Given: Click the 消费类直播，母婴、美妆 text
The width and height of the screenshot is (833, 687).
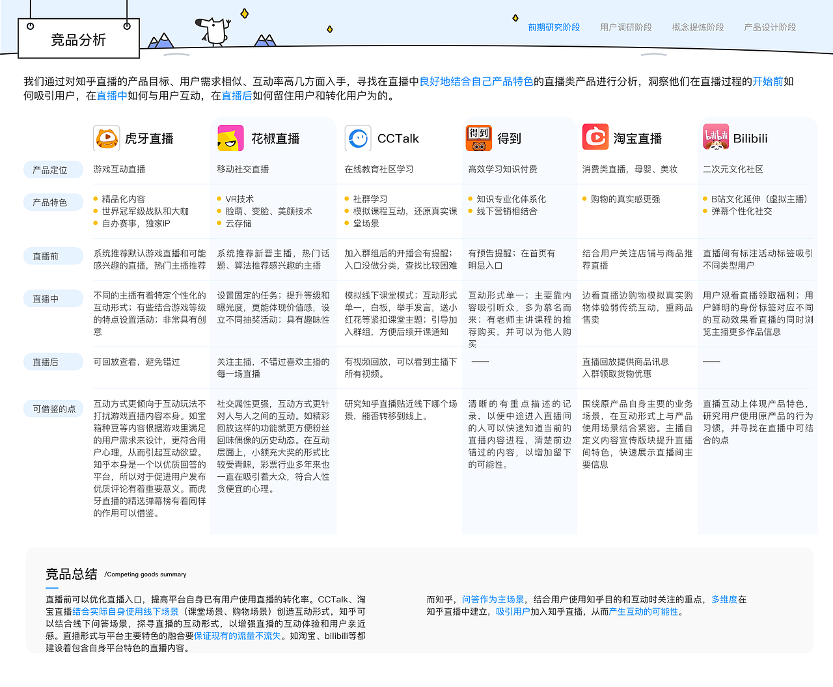Looking at the screenshot, I should click(x=630, y=169).
